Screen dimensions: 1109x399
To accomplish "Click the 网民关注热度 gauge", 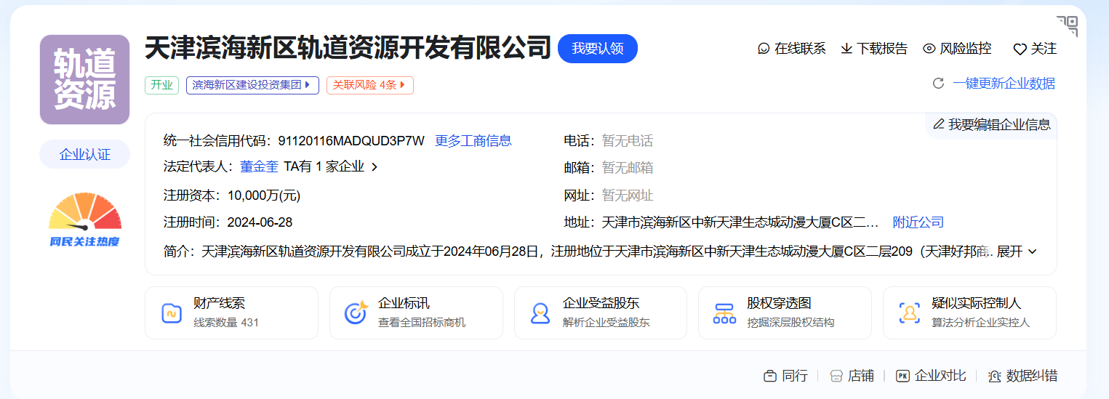I will 85,219.
